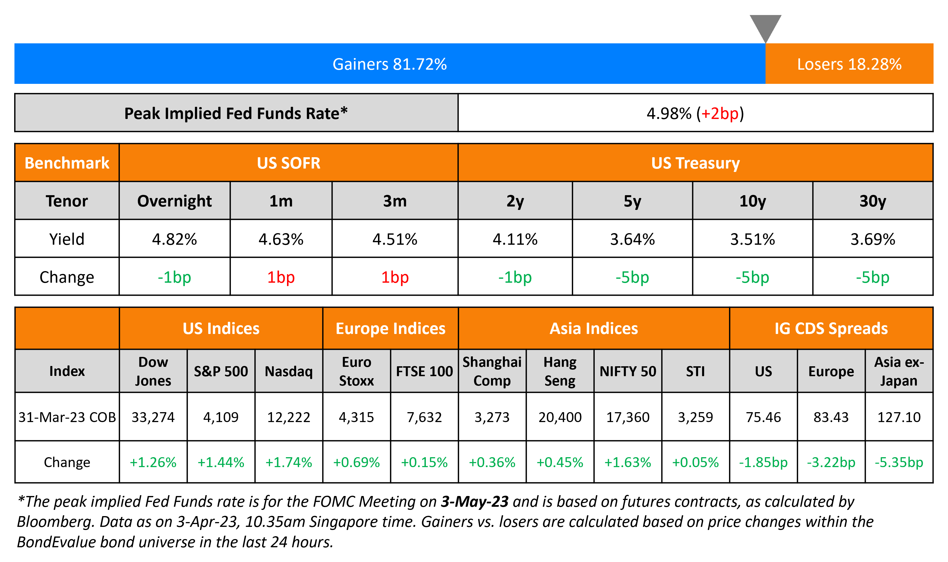Click the orange Losers 18.28% bar segment
The height and width of the screenshot is (562, 948).
[849, 64]
